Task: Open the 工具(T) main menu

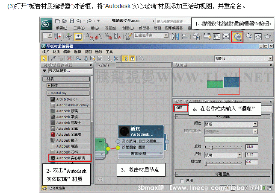Action: coord(79,28)
